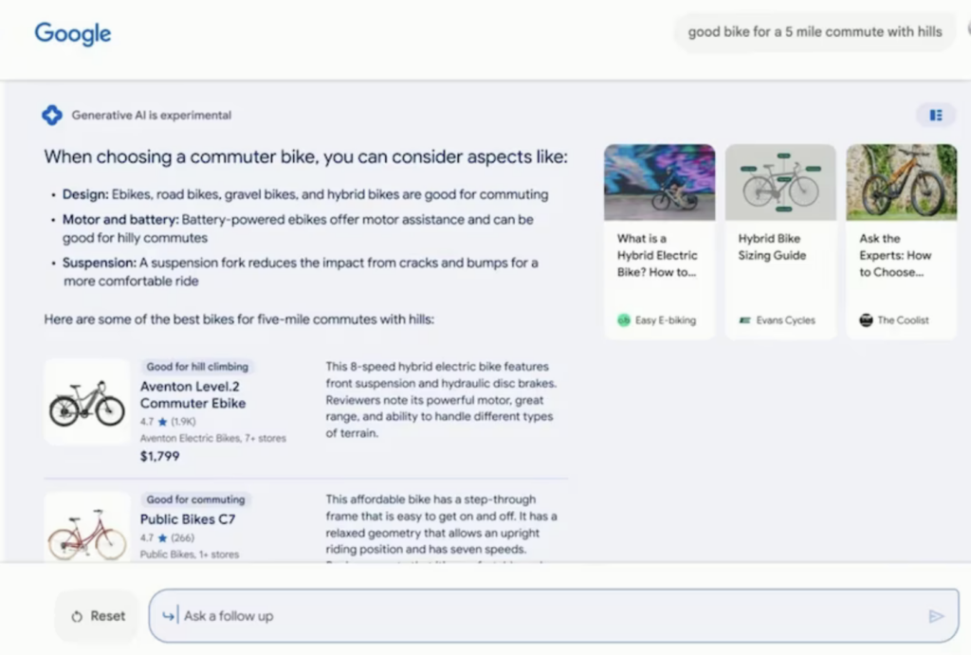Click the Easy E-biking source icon
Screen dimensions: 971x655
[x=624, y=320]
